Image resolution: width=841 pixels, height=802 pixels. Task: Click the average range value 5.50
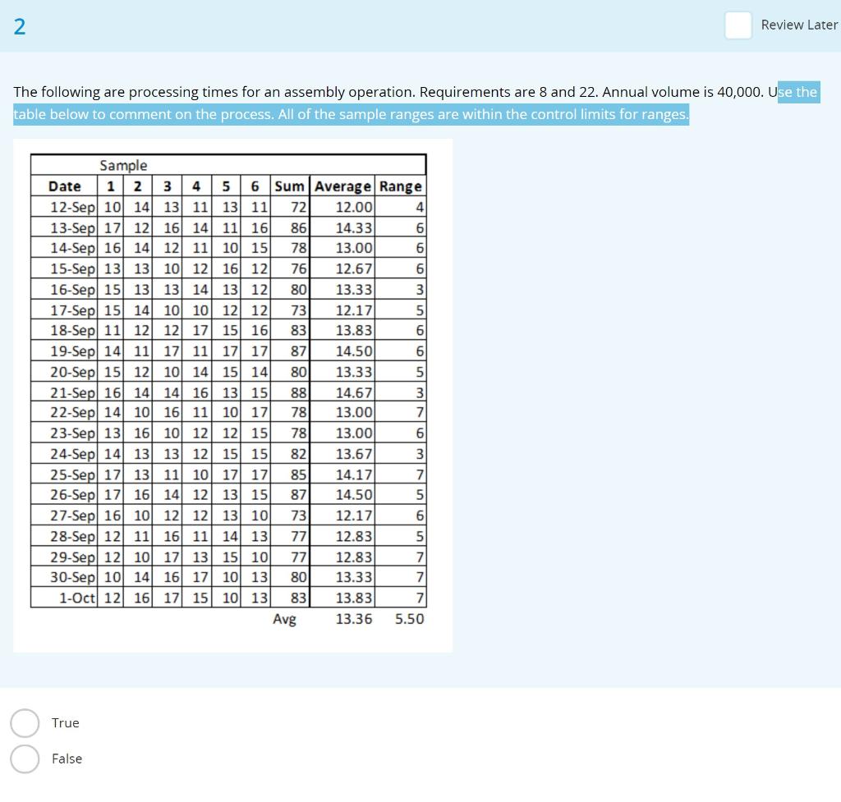411,619
